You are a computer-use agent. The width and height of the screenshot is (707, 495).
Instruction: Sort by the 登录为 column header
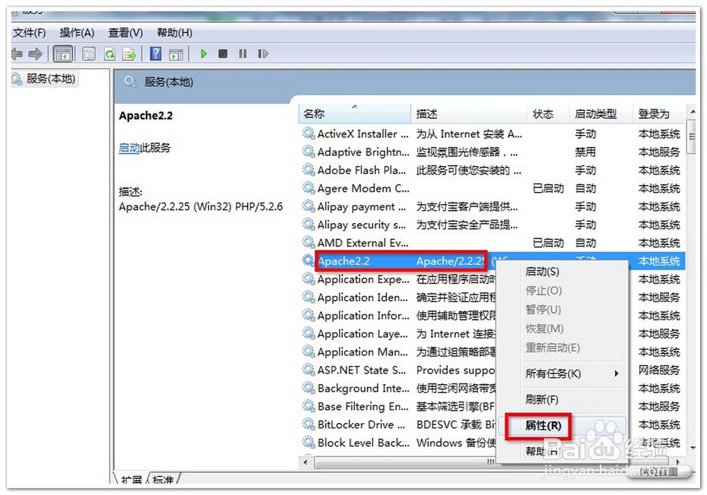coord(658,114)
